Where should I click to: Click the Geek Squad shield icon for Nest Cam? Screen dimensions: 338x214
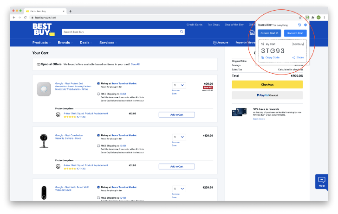(58, 167)
